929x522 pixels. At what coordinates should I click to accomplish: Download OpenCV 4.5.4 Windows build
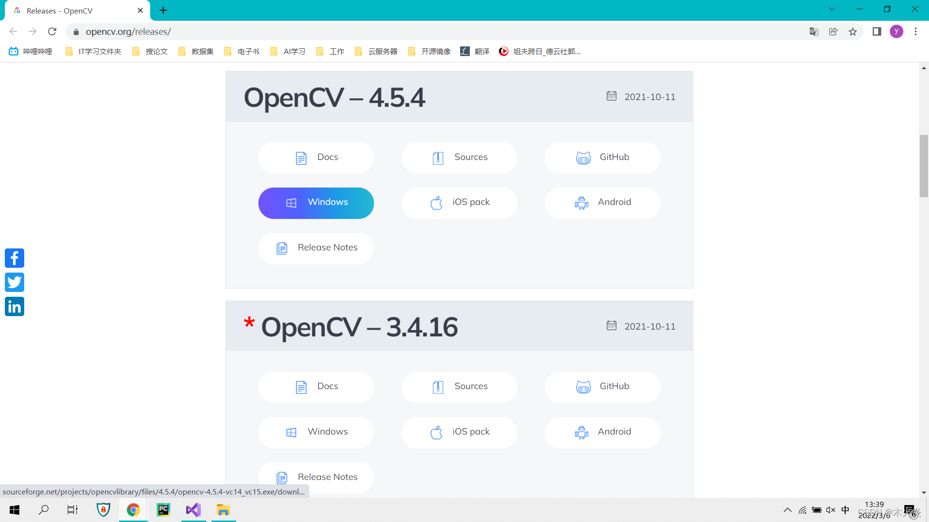[316, 203]
